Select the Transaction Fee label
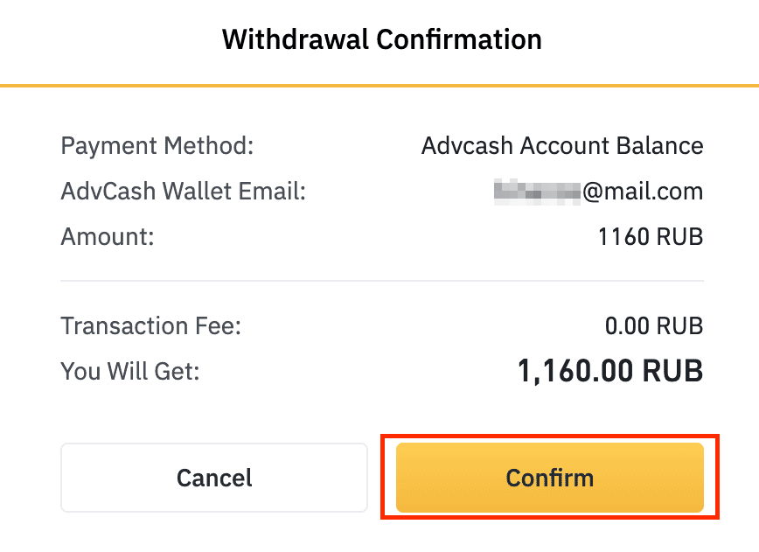Viewport: 759px width, 552px height. [x=150, y=326]
